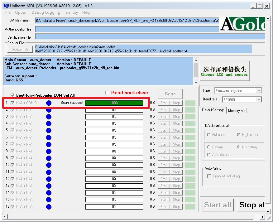Click the blue status indicator for row 5
Viewport: 273px width, 222px height.
coord(49,130)
